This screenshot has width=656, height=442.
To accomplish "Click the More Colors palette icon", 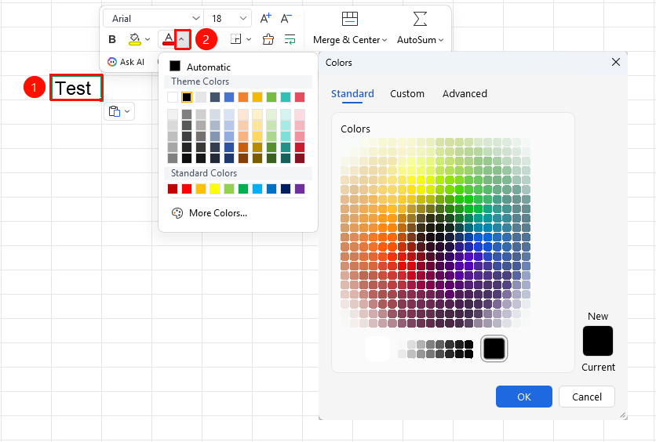I will click(177, 213).
